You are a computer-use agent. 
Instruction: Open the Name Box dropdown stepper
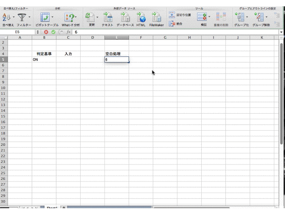click(37, 32)
